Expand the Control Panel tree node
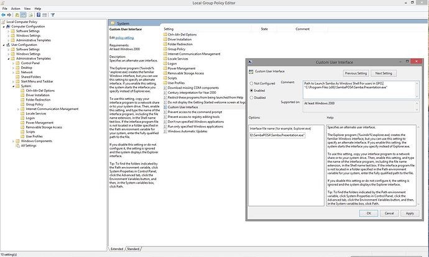 point(14,63)
